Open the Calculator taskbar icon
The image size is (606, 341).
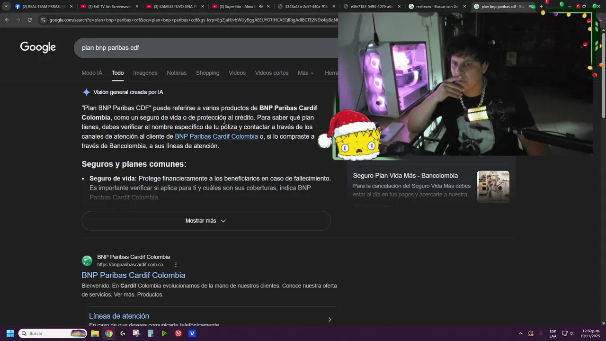[151, 333]
